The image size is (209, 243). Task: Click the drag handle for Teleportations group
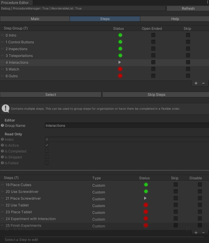(2, 56)
